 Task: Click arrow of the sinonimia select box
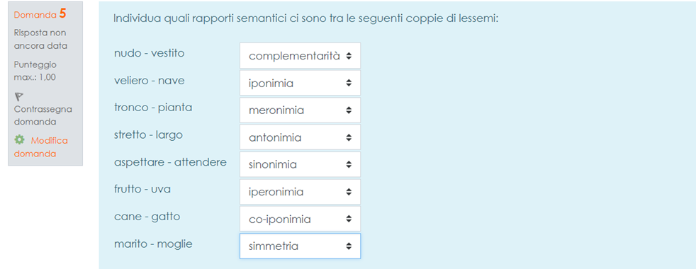point(349,164)
